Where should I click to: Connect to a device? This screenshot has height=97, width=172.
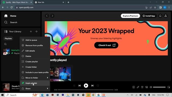pos(146,87)
